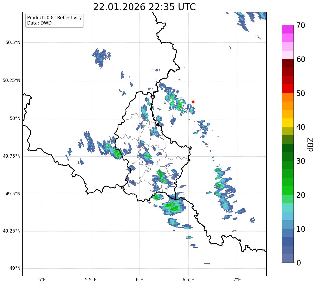Click the dBZ colorbar axis label
This screenshot has height=285, width=317.
pyautogui.click(x=311, y=144)
